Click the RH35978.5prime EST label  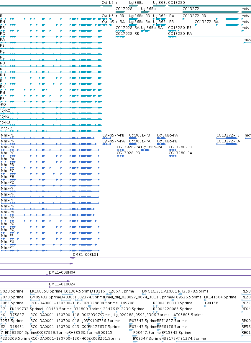[x=193, y=291]
